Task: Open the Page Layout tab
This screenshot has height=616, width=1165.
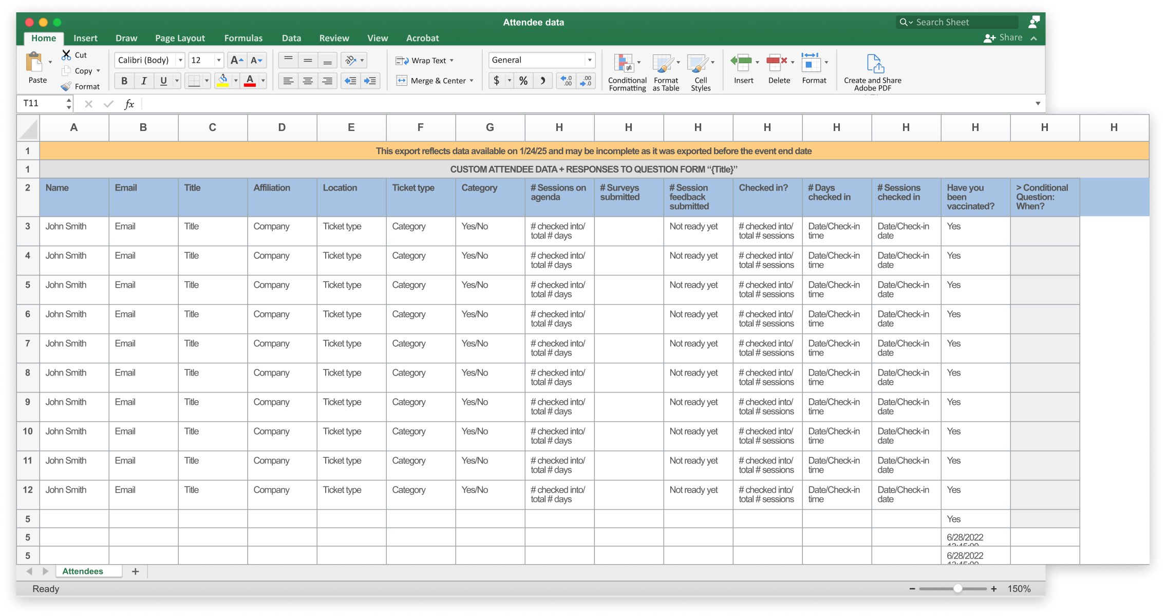Action: pos(180,38)
